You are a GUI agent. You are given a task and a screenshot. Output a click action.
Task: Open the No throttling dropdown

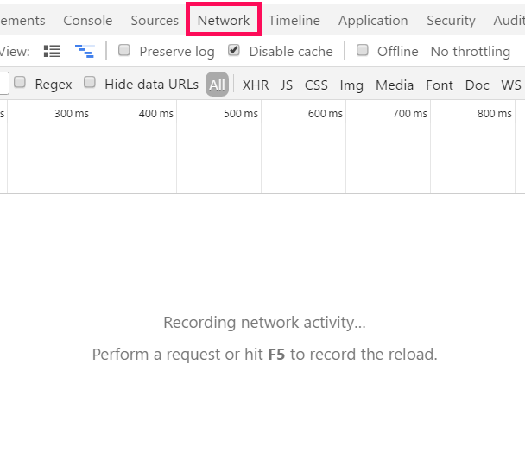point(470,52)
